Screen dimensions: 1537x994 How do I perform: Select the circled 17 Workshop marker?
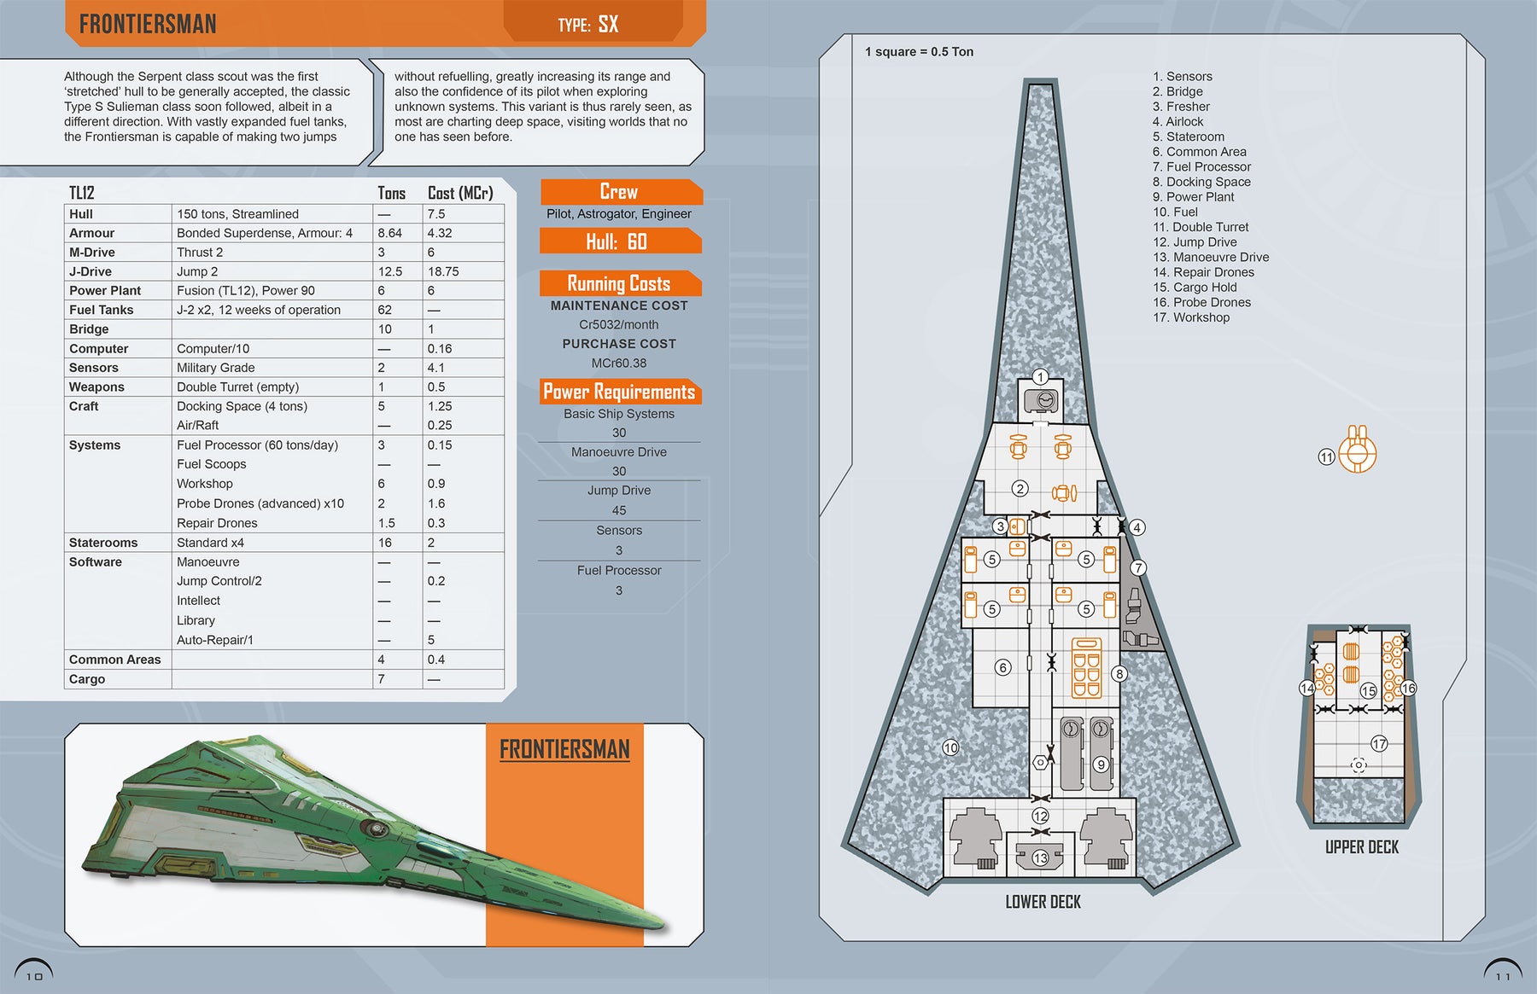(x=1379, y=744)
